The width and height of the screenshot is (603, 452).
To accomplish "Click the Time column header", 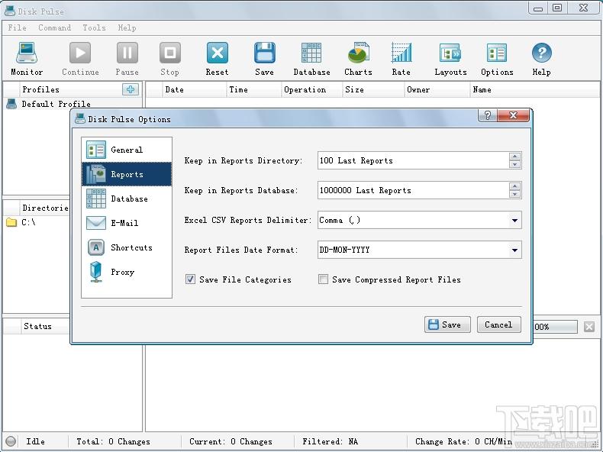I will click(254, 89).
